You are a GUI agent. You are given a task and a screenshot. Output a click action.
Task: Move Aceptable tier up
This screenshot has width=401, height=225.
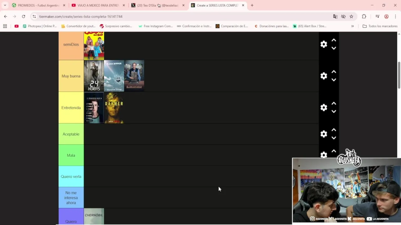pos(334,130)
